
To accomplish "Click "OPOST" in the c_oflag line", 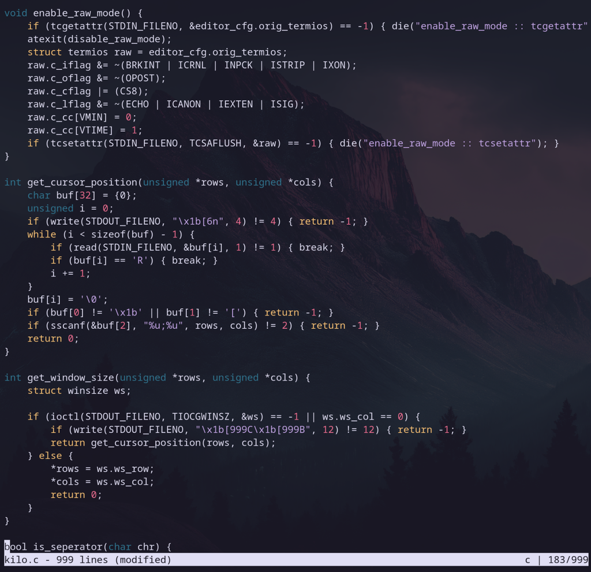I will (140, 78).
